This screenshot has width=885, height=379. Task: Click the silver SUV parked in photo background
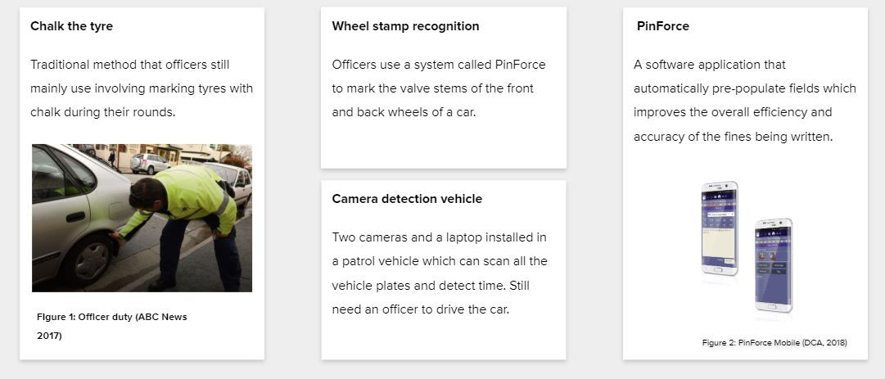[149, 162]
